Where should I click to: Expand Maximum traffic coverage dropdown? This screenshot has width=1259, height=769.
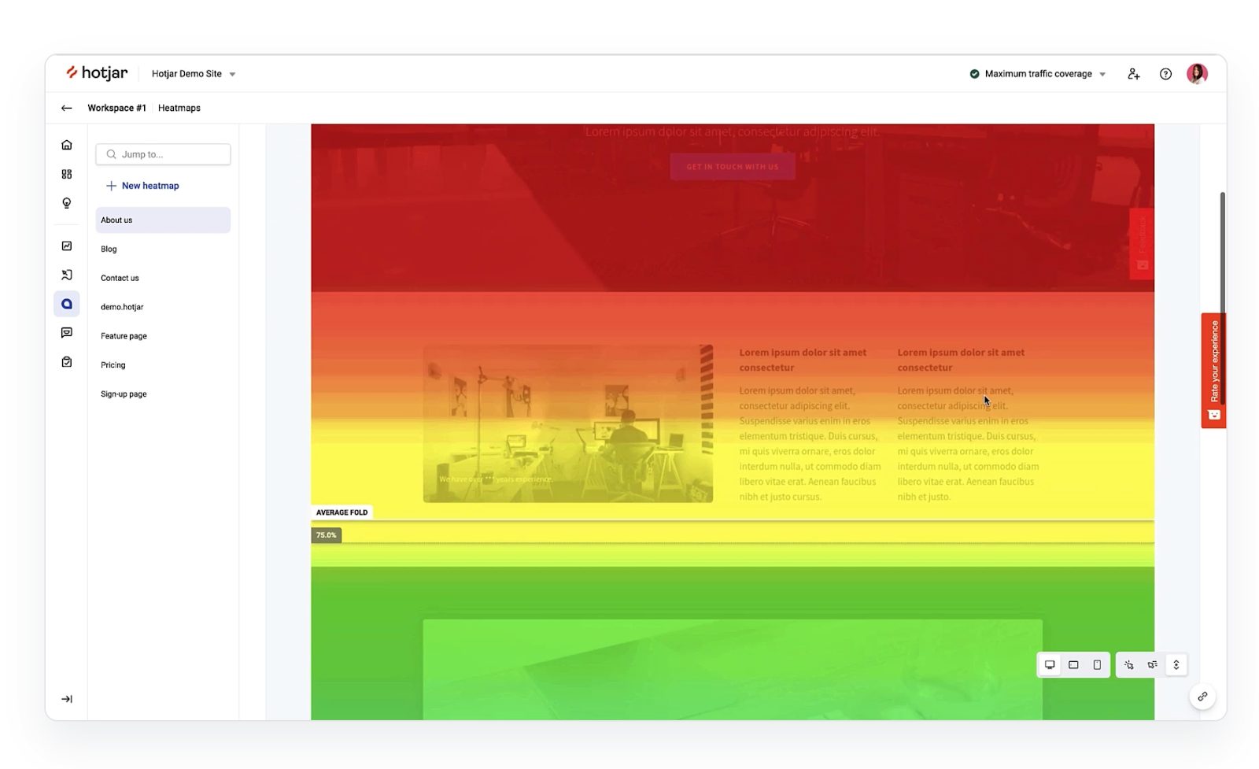click(x=1038, y=74)
